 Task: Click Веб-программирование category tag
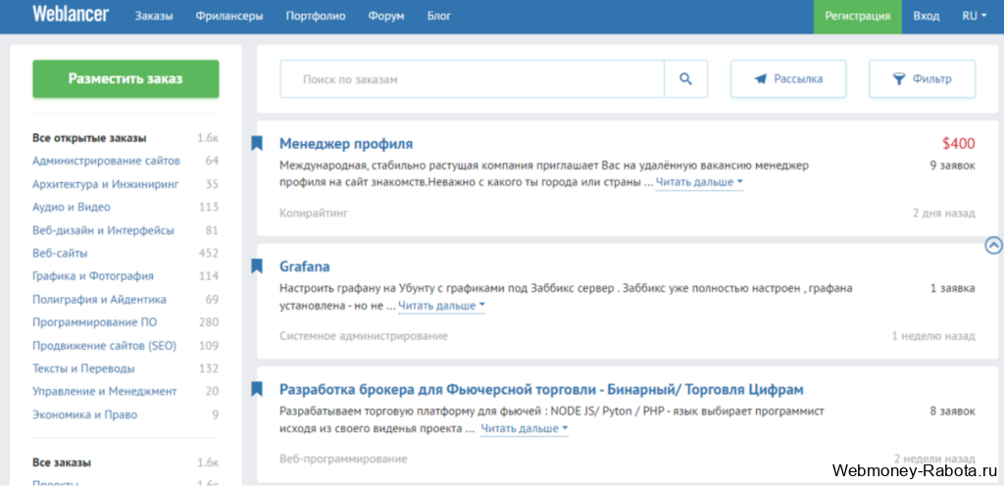[x=343, y=459]
